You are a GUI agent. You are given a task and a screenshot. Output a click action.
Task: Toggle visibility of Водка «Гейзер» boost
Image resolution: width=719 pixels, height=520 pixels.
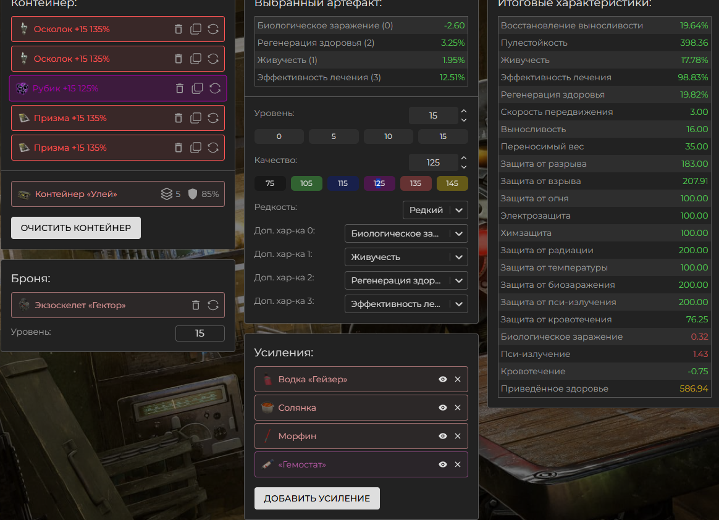443,379
